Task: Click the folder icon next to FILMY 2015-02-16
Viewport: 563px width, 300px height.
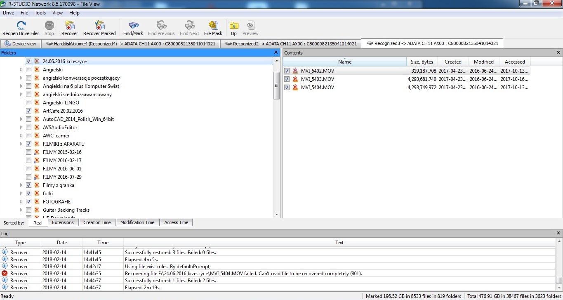Action: point(37,152)
